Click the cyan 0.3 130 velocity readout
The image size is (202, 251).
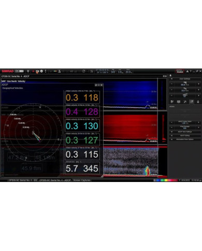click(x=82, y=126)
